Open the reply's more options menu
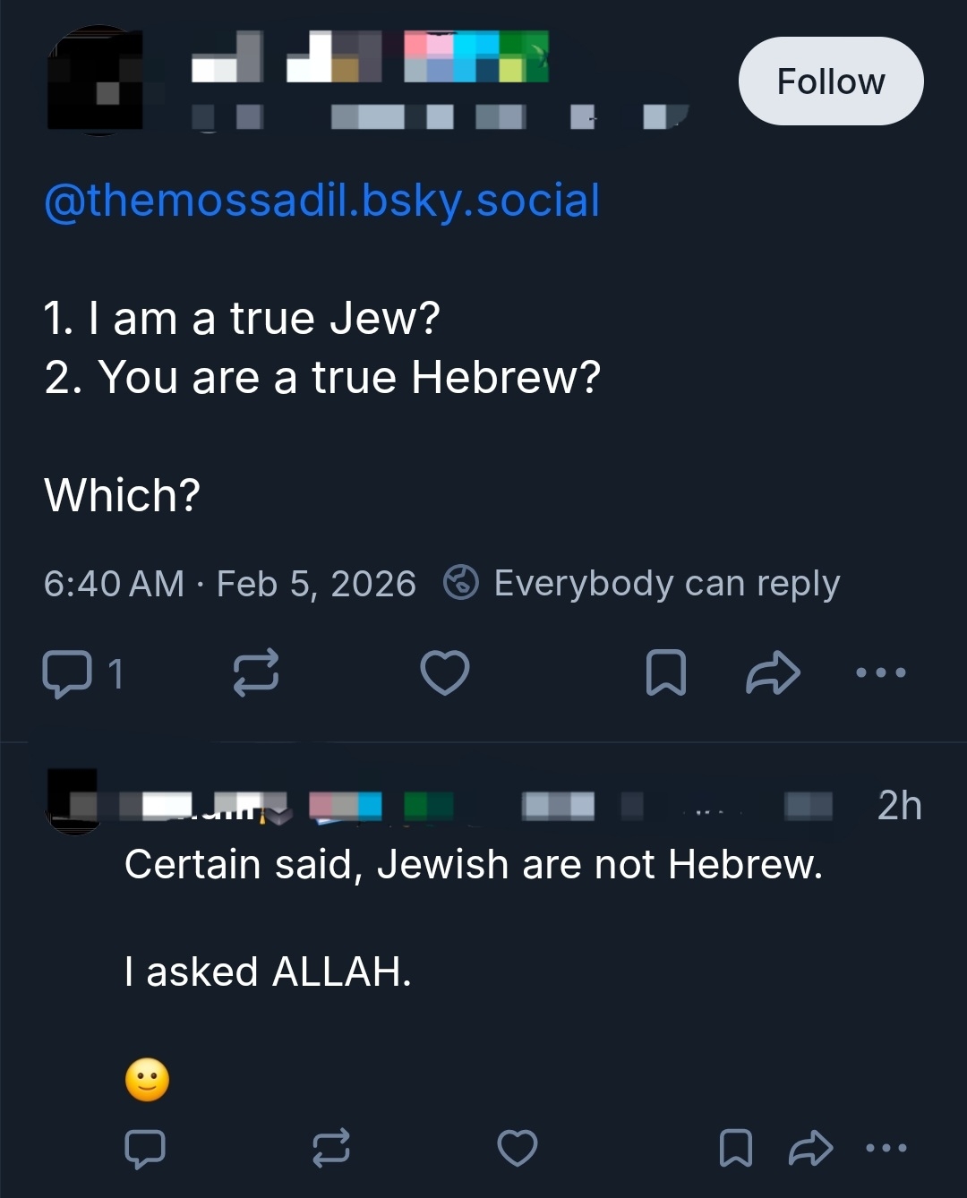Screen dimensions: 967x1198 (x=886, y=1149)
